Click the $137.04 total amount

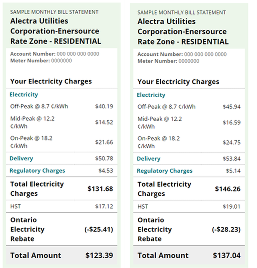pyautogui.click(x=227, y=256)
